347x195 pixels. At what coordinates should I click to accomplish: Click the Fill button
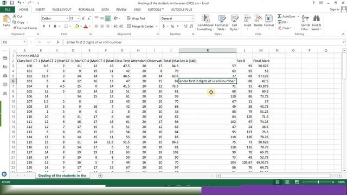[283, 22]
